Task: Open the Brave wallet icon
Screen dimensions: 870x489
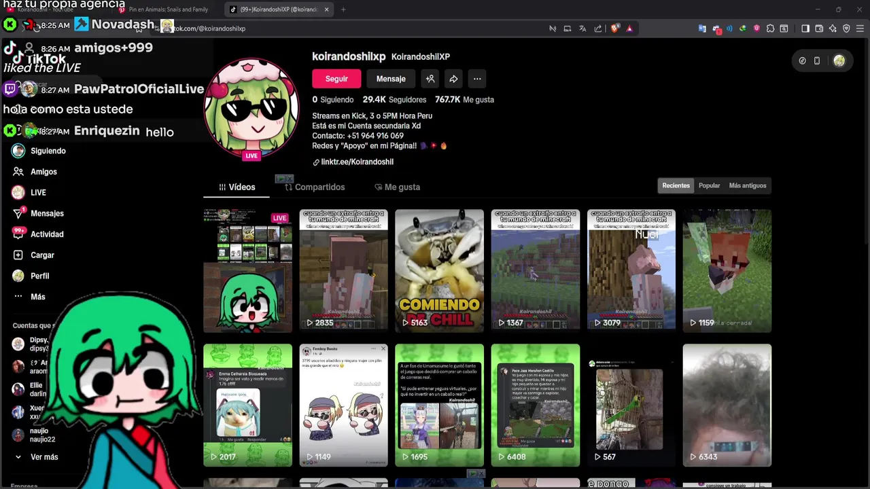Action: point(819,29)
